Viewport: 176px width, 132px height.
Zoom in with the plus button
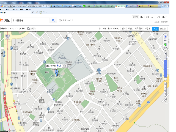coord(165,54)
